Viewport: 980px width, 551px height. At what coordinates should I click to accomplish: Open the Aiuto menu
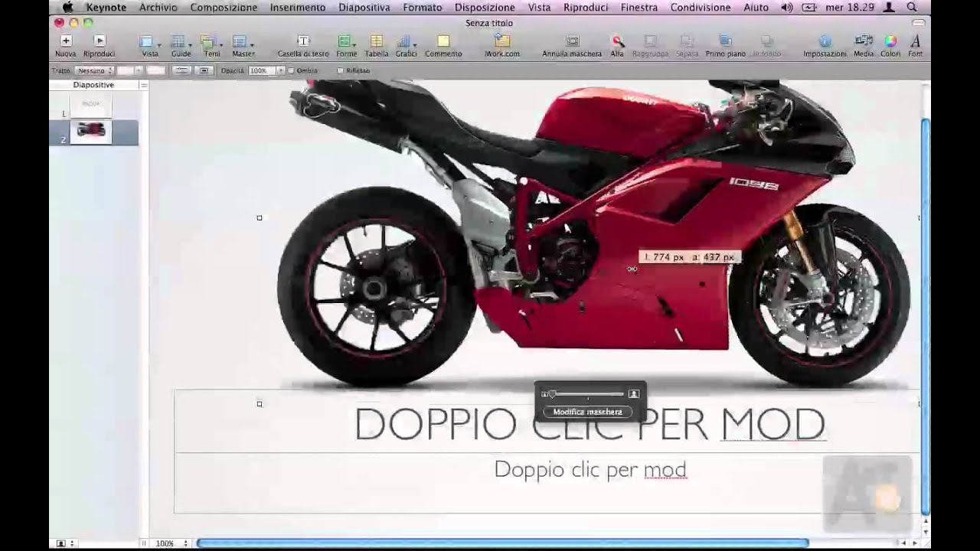756,7
